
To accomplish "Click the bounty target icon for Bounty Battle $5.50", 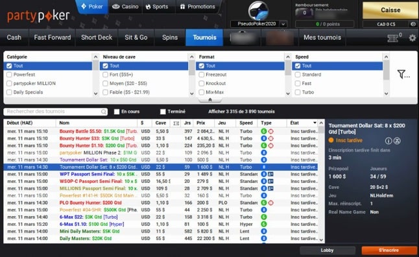I will [x=270, y=131].
